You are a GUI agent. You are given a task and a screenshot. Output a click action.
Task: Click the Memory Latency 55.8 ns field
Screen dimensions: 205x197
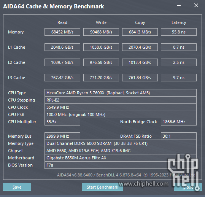coord(179,32)
